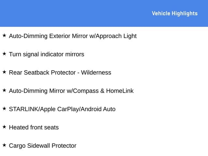The width and height of the screenshot is (208, 156).
Task: Click the star bullet beside STARLINK
Action: [4, 109]
